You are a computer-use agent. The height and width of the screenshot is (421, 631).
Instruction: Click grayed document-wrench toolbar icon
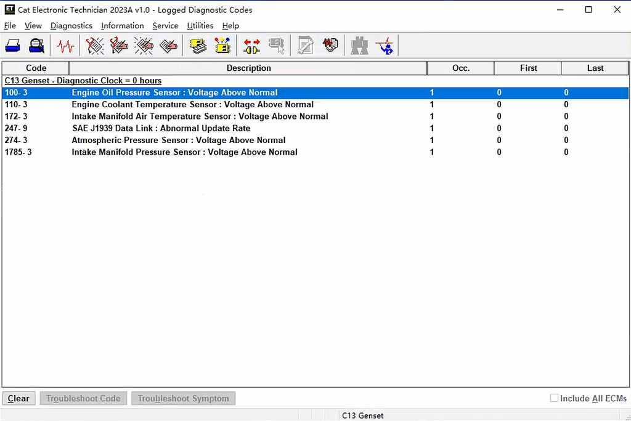tap(306, 46)
